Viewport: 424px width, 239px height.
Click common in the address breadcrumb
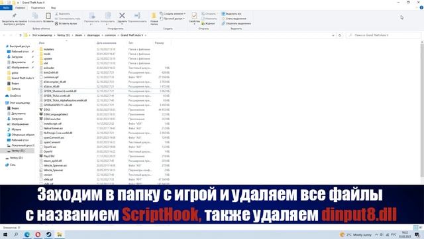point(111,35)
